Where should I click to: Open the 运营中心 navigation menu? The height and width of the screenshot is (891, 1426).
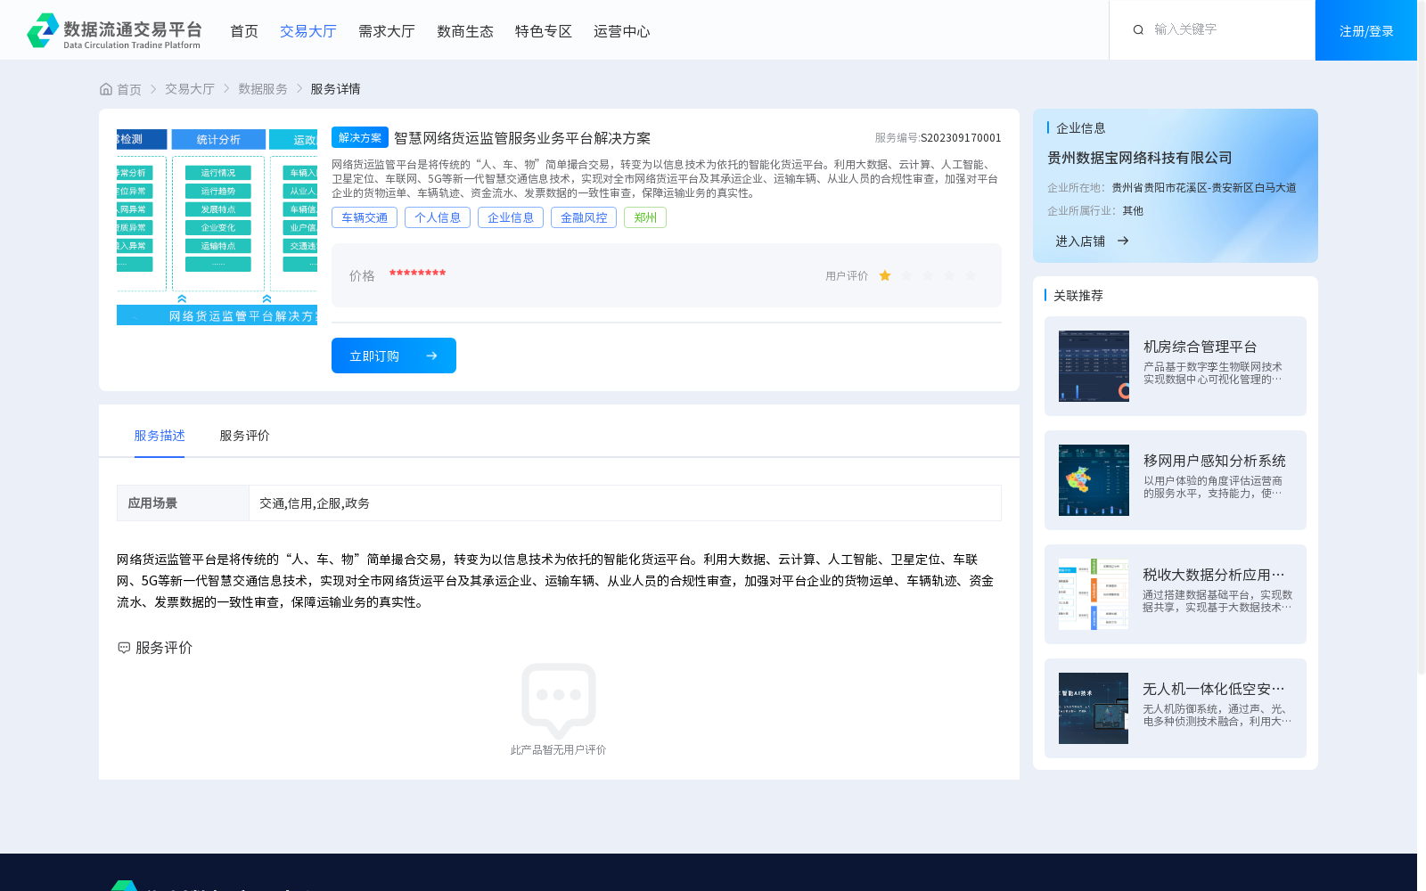622,31
